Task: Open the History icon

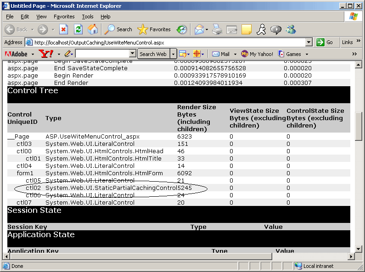Action: (182, 29)
